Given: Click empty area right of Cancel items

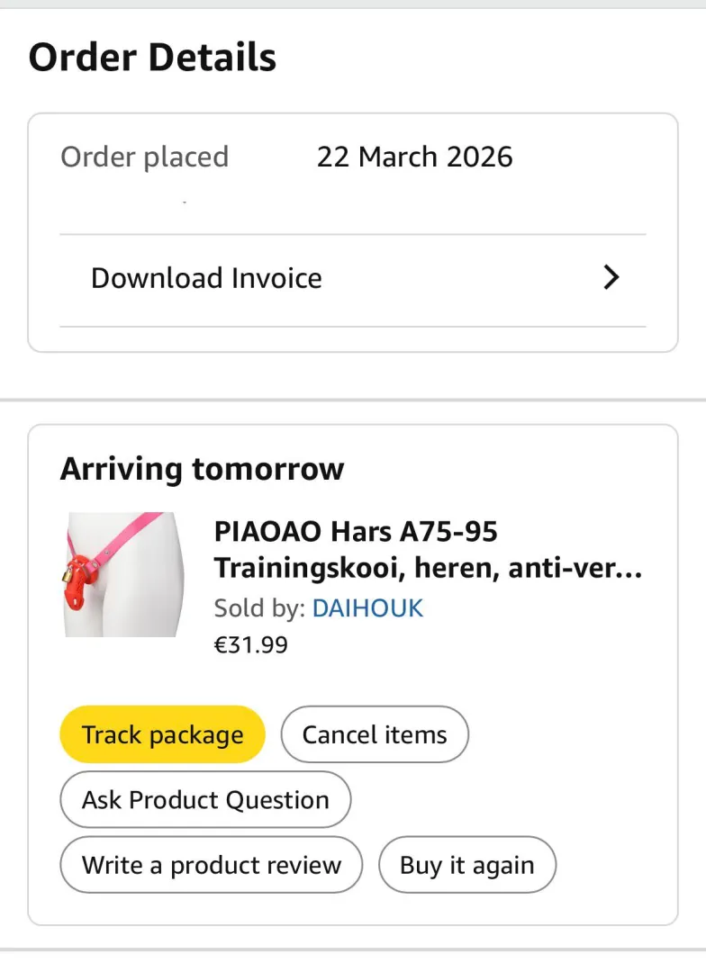Looking at the screenshot, I should [567, 734].
